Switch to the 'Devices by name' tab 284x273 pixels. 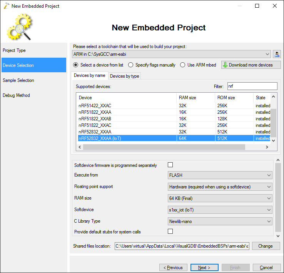point(90,75)
